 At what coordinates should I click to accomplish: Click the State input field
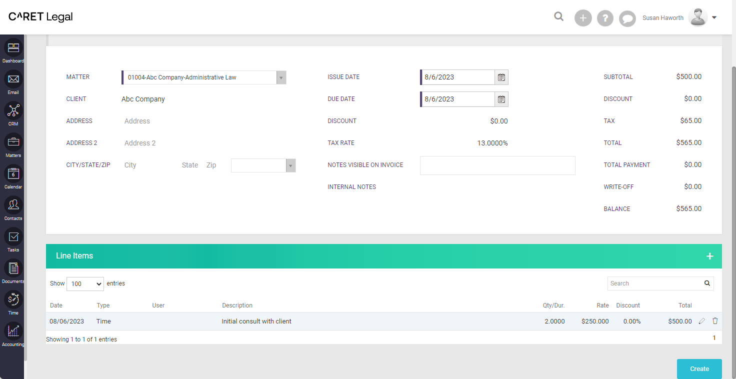point(190,165)
